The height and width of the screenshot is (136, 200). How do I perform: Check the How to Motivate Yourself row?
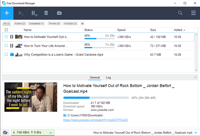point(6,37)
